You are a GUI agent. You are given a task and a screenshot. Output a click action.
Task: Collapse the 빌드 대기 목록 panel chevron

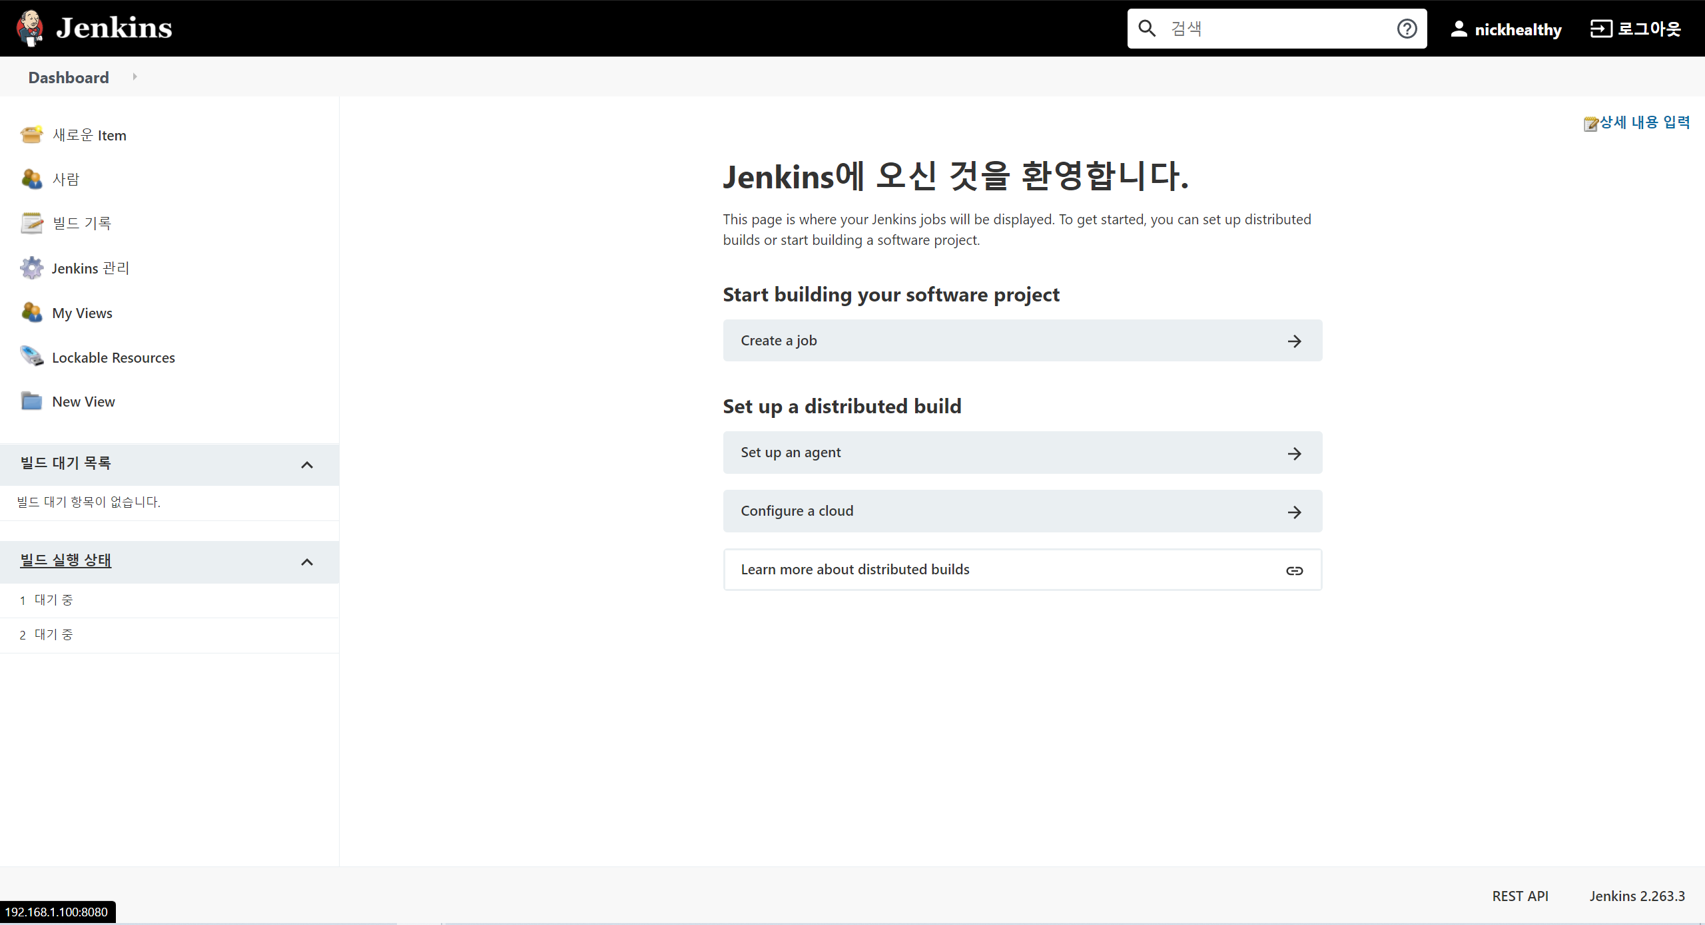coord(307,464)
